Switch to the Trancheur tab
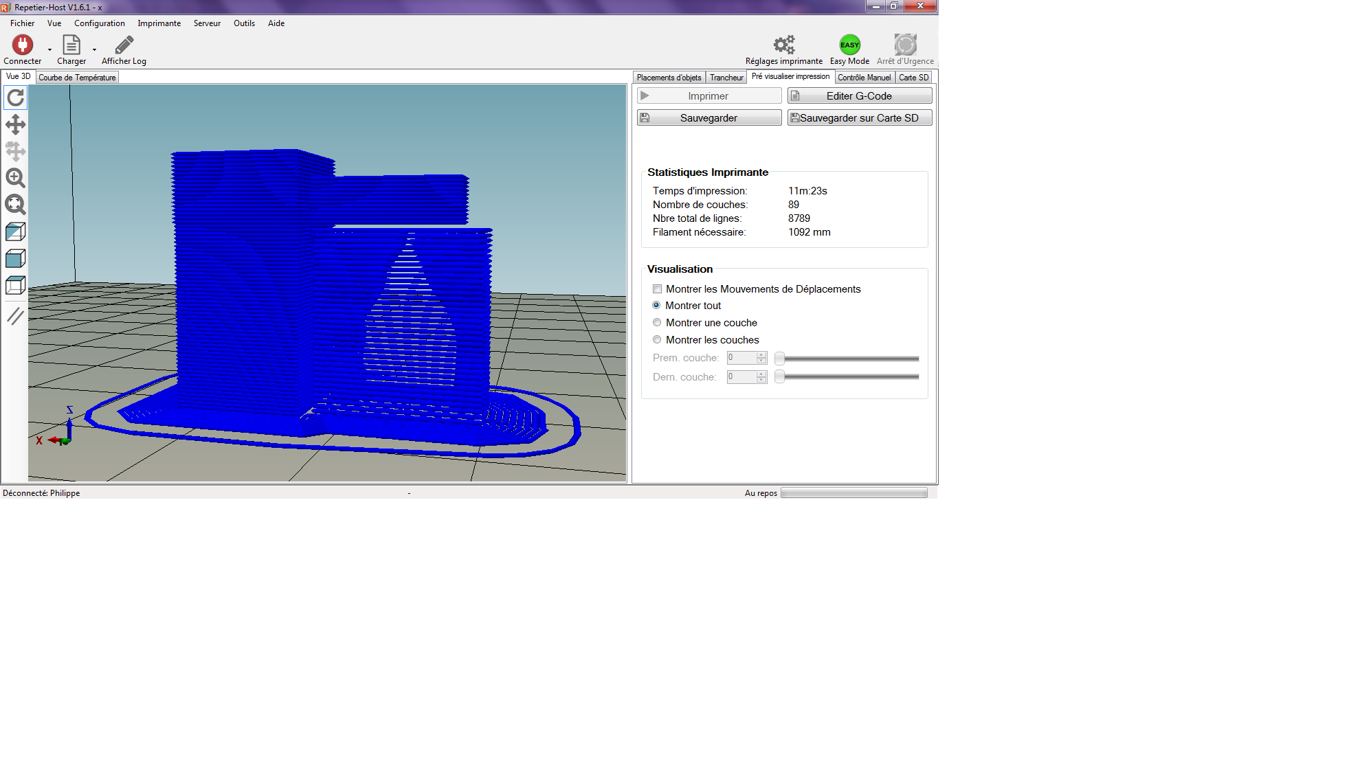This screenshot has height=759, width=1351. 726,78
